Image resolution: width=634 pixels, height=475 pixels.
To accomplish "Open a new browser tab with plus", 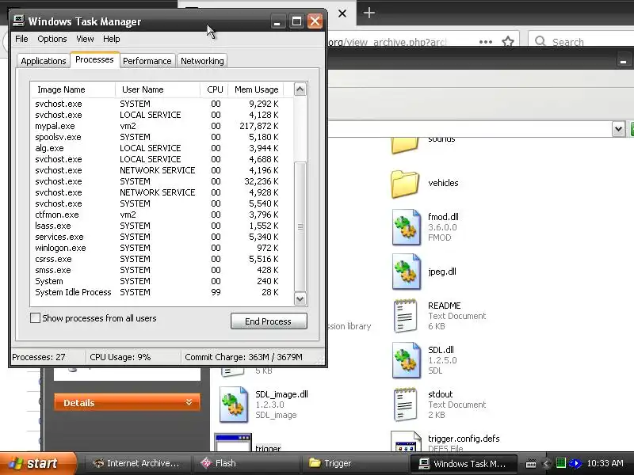I will coord(369,13).
